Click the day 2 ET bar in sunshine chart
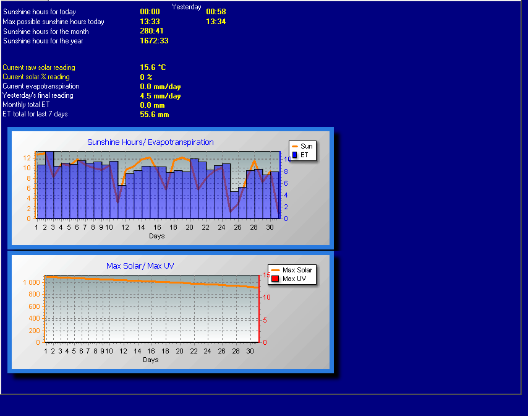The height and width of the screenshot is (416, 528). [x=49, y=186]
